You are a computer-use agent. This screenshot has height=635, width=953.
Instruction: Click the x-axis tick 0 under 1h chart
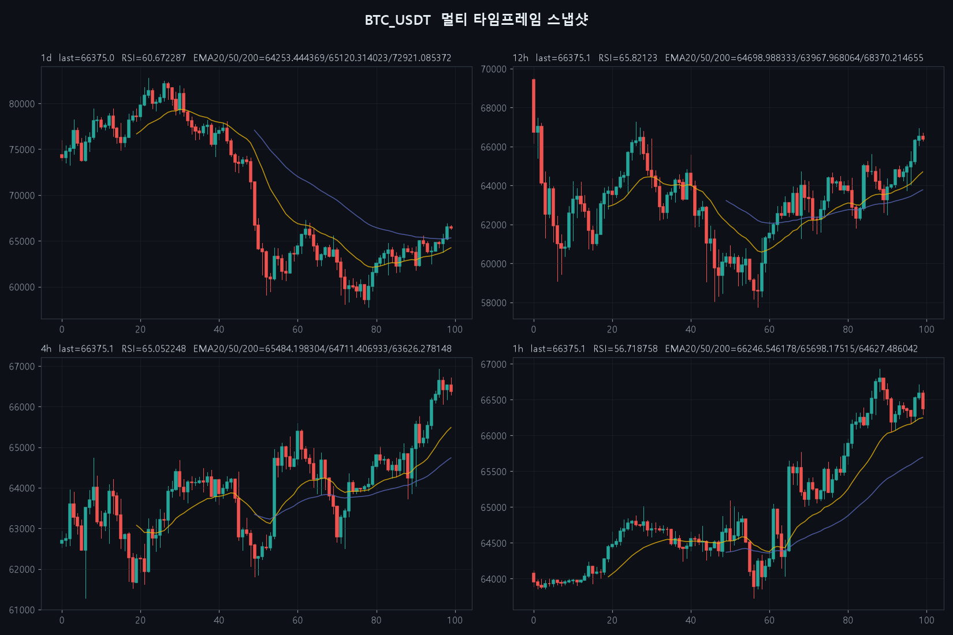click(534, 620)
